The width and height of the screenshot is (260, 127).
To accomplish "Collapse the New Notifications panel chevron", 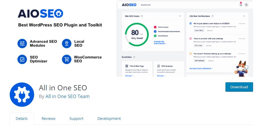I will click(x=244, y=16).
